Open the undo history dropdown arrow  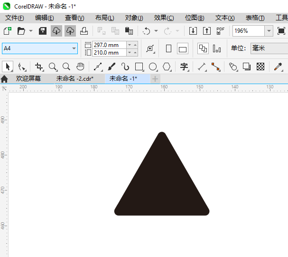coord(156,31)
